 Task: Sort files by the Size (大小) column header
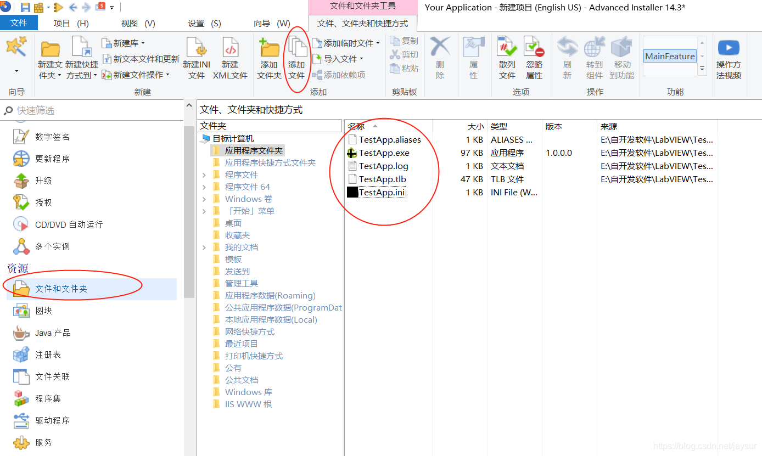(x=460, y=126)
